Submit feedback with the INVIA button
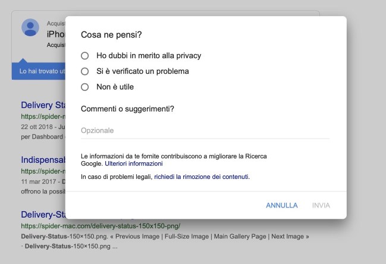The width and height of the screenshot is (386, 264). pyautogui.click(x=321, y=206)
